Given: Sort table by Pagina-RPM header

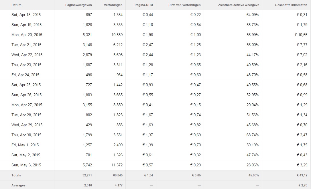Looking at the screenshot, I should (x=144, y=5).
